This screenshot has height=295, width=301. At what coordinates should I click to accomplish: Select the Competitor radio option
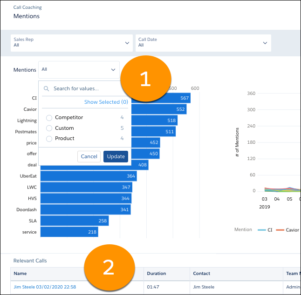49,118
